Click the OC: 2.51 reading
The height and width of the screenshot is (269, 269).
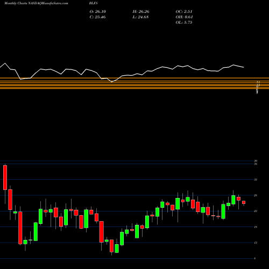click(184, 11)
